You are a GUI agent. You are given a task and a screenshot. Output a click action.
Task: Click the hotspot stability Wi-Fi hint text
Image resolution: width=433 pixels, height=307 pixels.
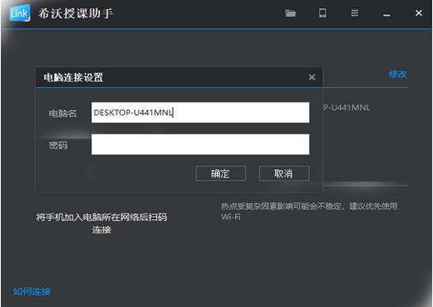[309, 211]
